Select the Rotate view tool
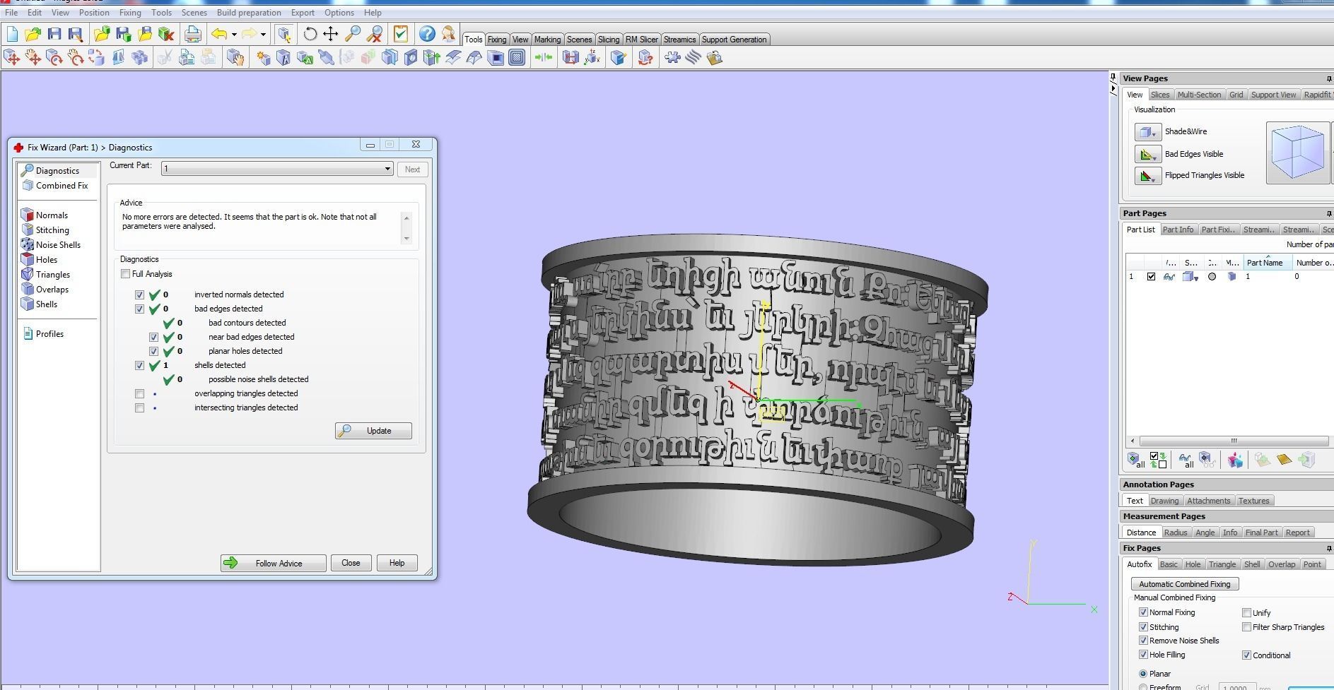The image size is (1334, 690). point(310,34)
